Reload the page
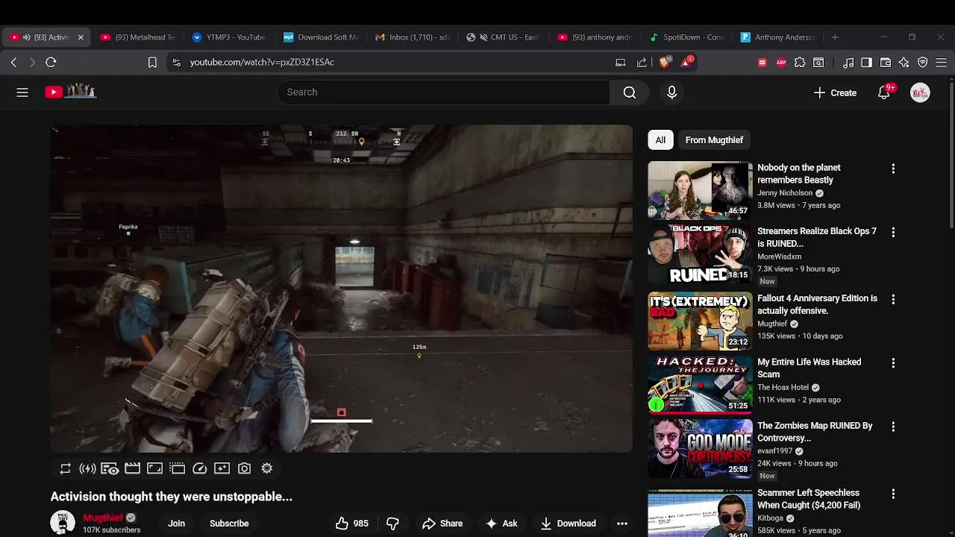The height and width of the screenshot is (537, 955). (51, 63)
